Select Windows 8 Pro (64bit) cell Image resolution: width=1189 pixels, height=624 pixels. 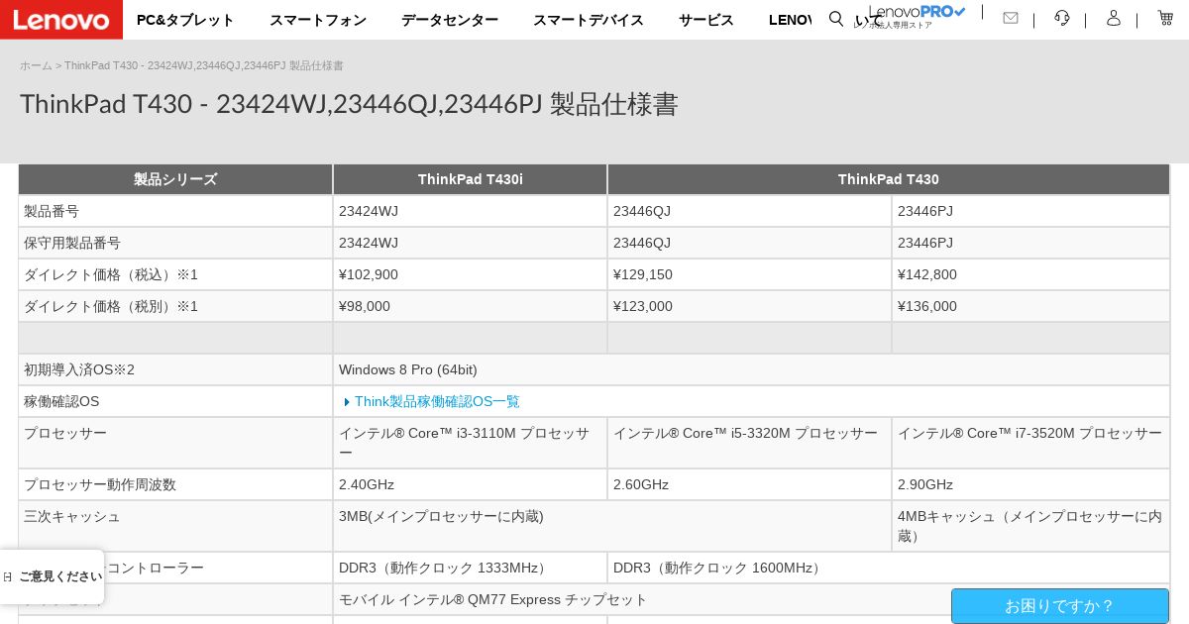coord(751,369)
